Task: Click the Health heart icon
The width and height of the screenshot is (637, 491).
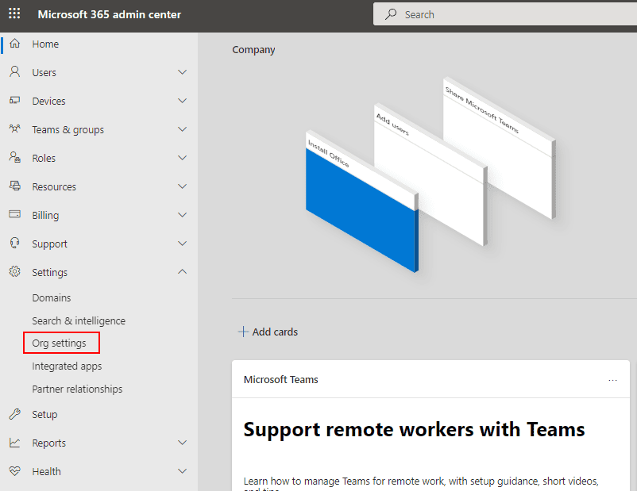Action: tap(14, 471)
